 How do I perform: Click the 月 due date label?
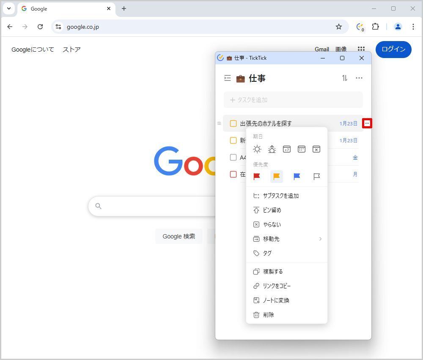tap(355, 174)
